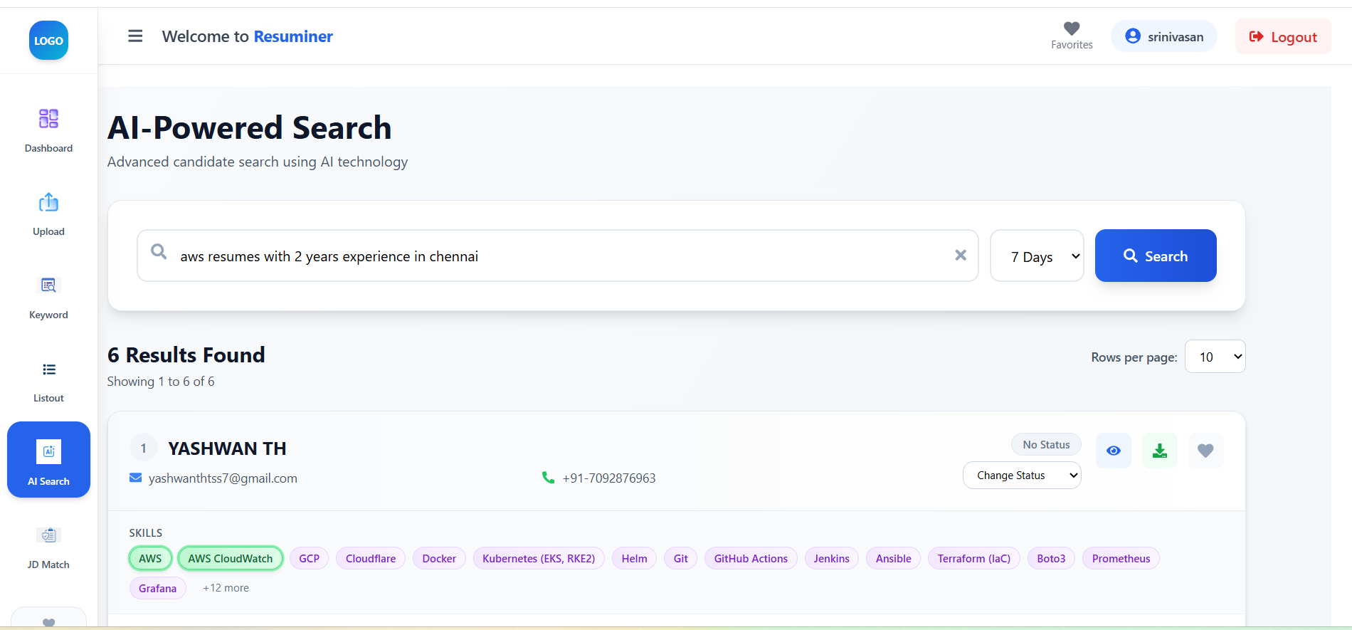Screen dimensions: 1352x630
Task: Click the GitHub Actions skill tag
Action: point(751,559)
